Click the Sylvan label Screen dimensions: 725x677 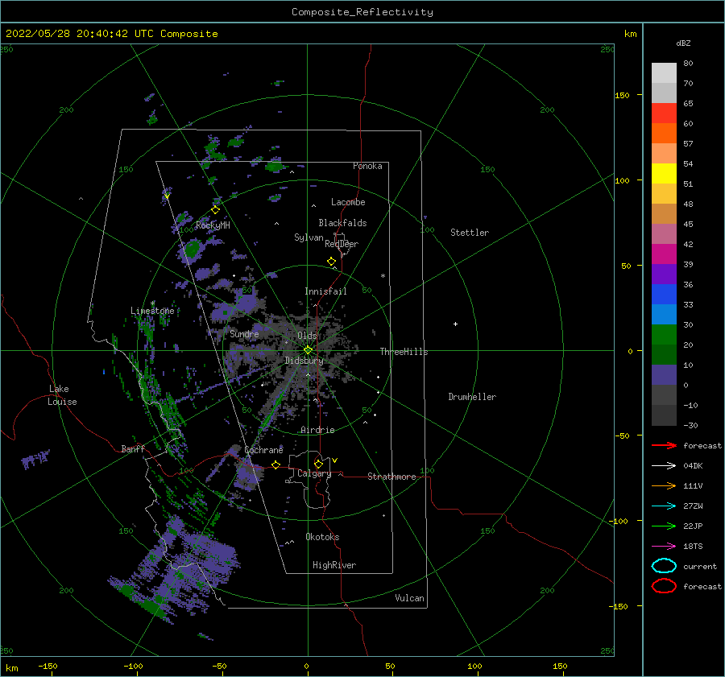point(309,237)
